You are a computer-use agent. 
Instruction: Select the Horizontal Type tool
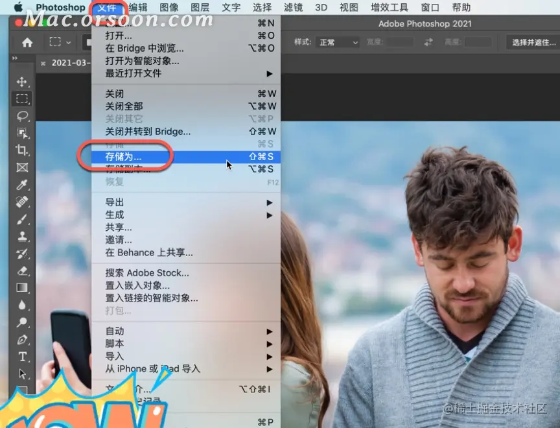(x=22, y=357)
